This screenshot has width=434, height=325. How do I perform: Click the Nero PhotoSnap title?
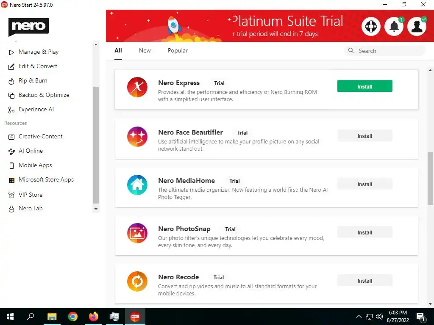[184, 229]
